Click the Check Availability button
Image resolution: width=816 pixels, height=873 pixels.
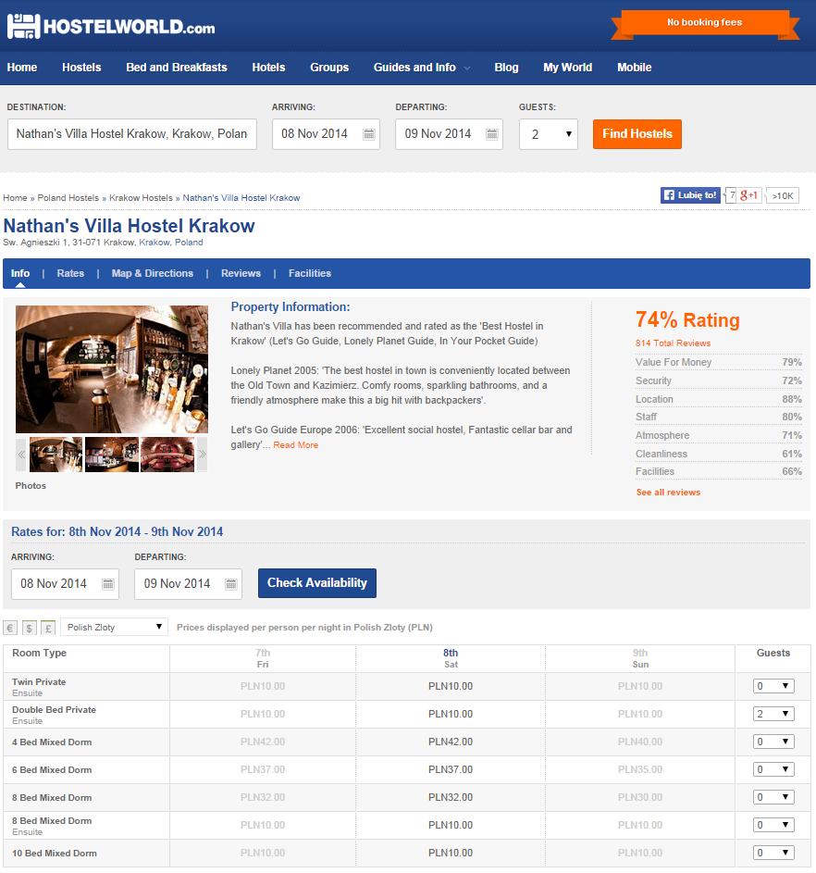(317, 583)
